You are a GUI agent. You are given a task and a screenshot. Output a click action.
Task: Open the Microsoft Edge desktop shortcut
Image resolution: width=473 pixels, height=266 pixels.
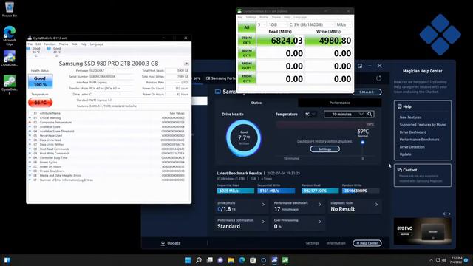tap(10, 35)
